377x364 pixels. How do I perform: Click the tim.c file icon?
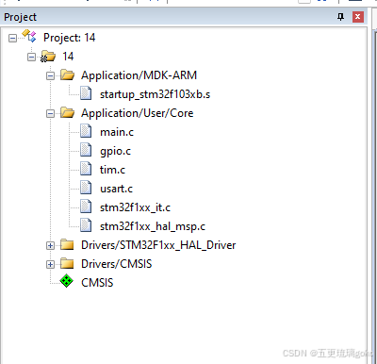tap(86, 169)
